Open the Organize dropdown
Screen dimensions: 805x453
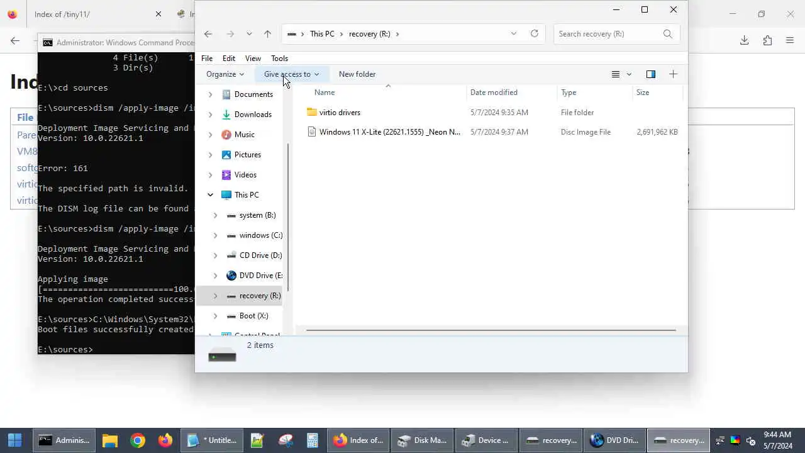pyautogui.click(x=225, y=74)
